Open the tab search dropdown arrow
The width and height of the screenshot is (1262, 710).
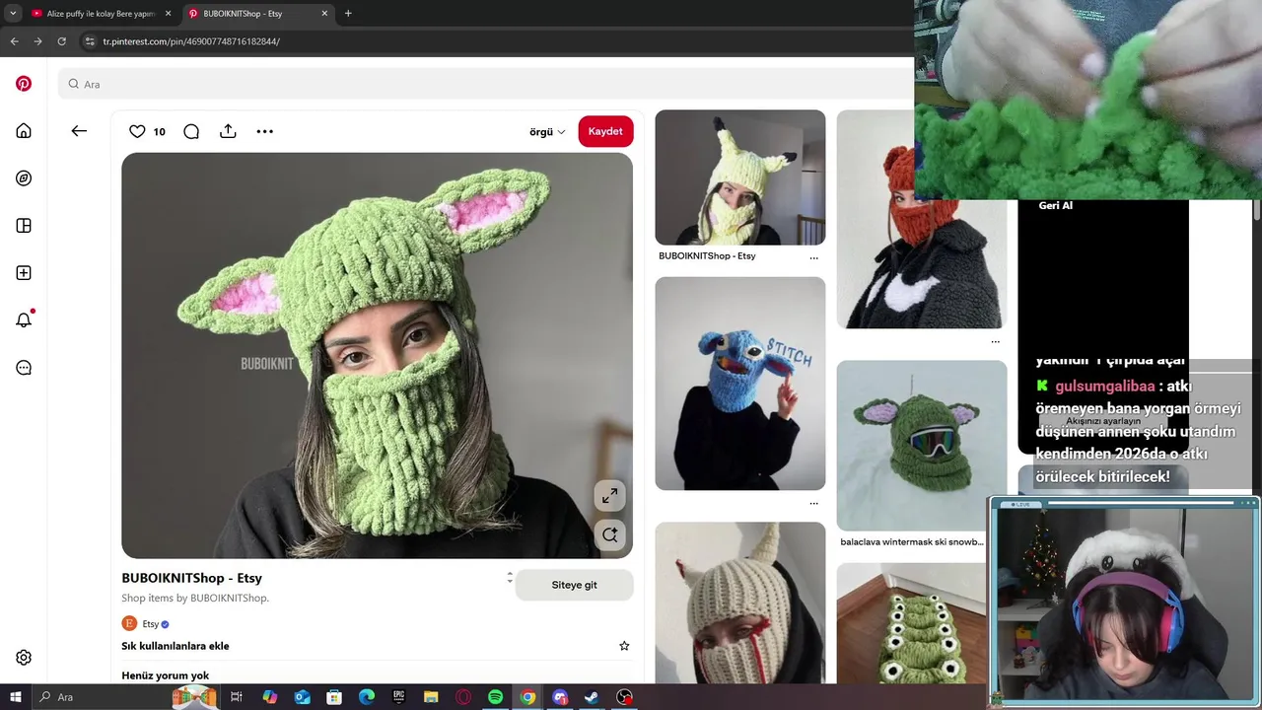click(13, 13)
